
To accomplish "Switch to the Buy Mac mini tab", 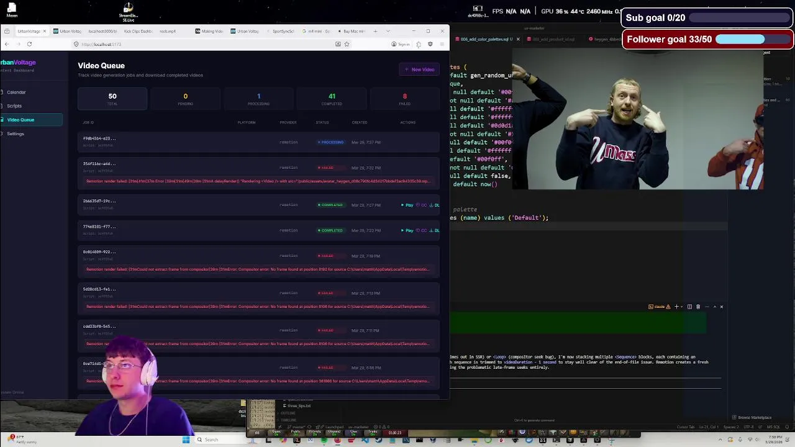I will [352, 31].
